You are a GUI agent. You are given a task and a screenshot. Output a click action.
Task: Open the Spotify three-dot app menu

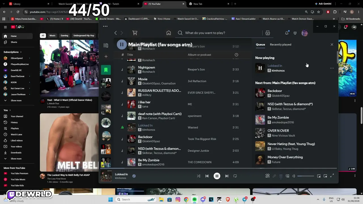pos(105,26)
